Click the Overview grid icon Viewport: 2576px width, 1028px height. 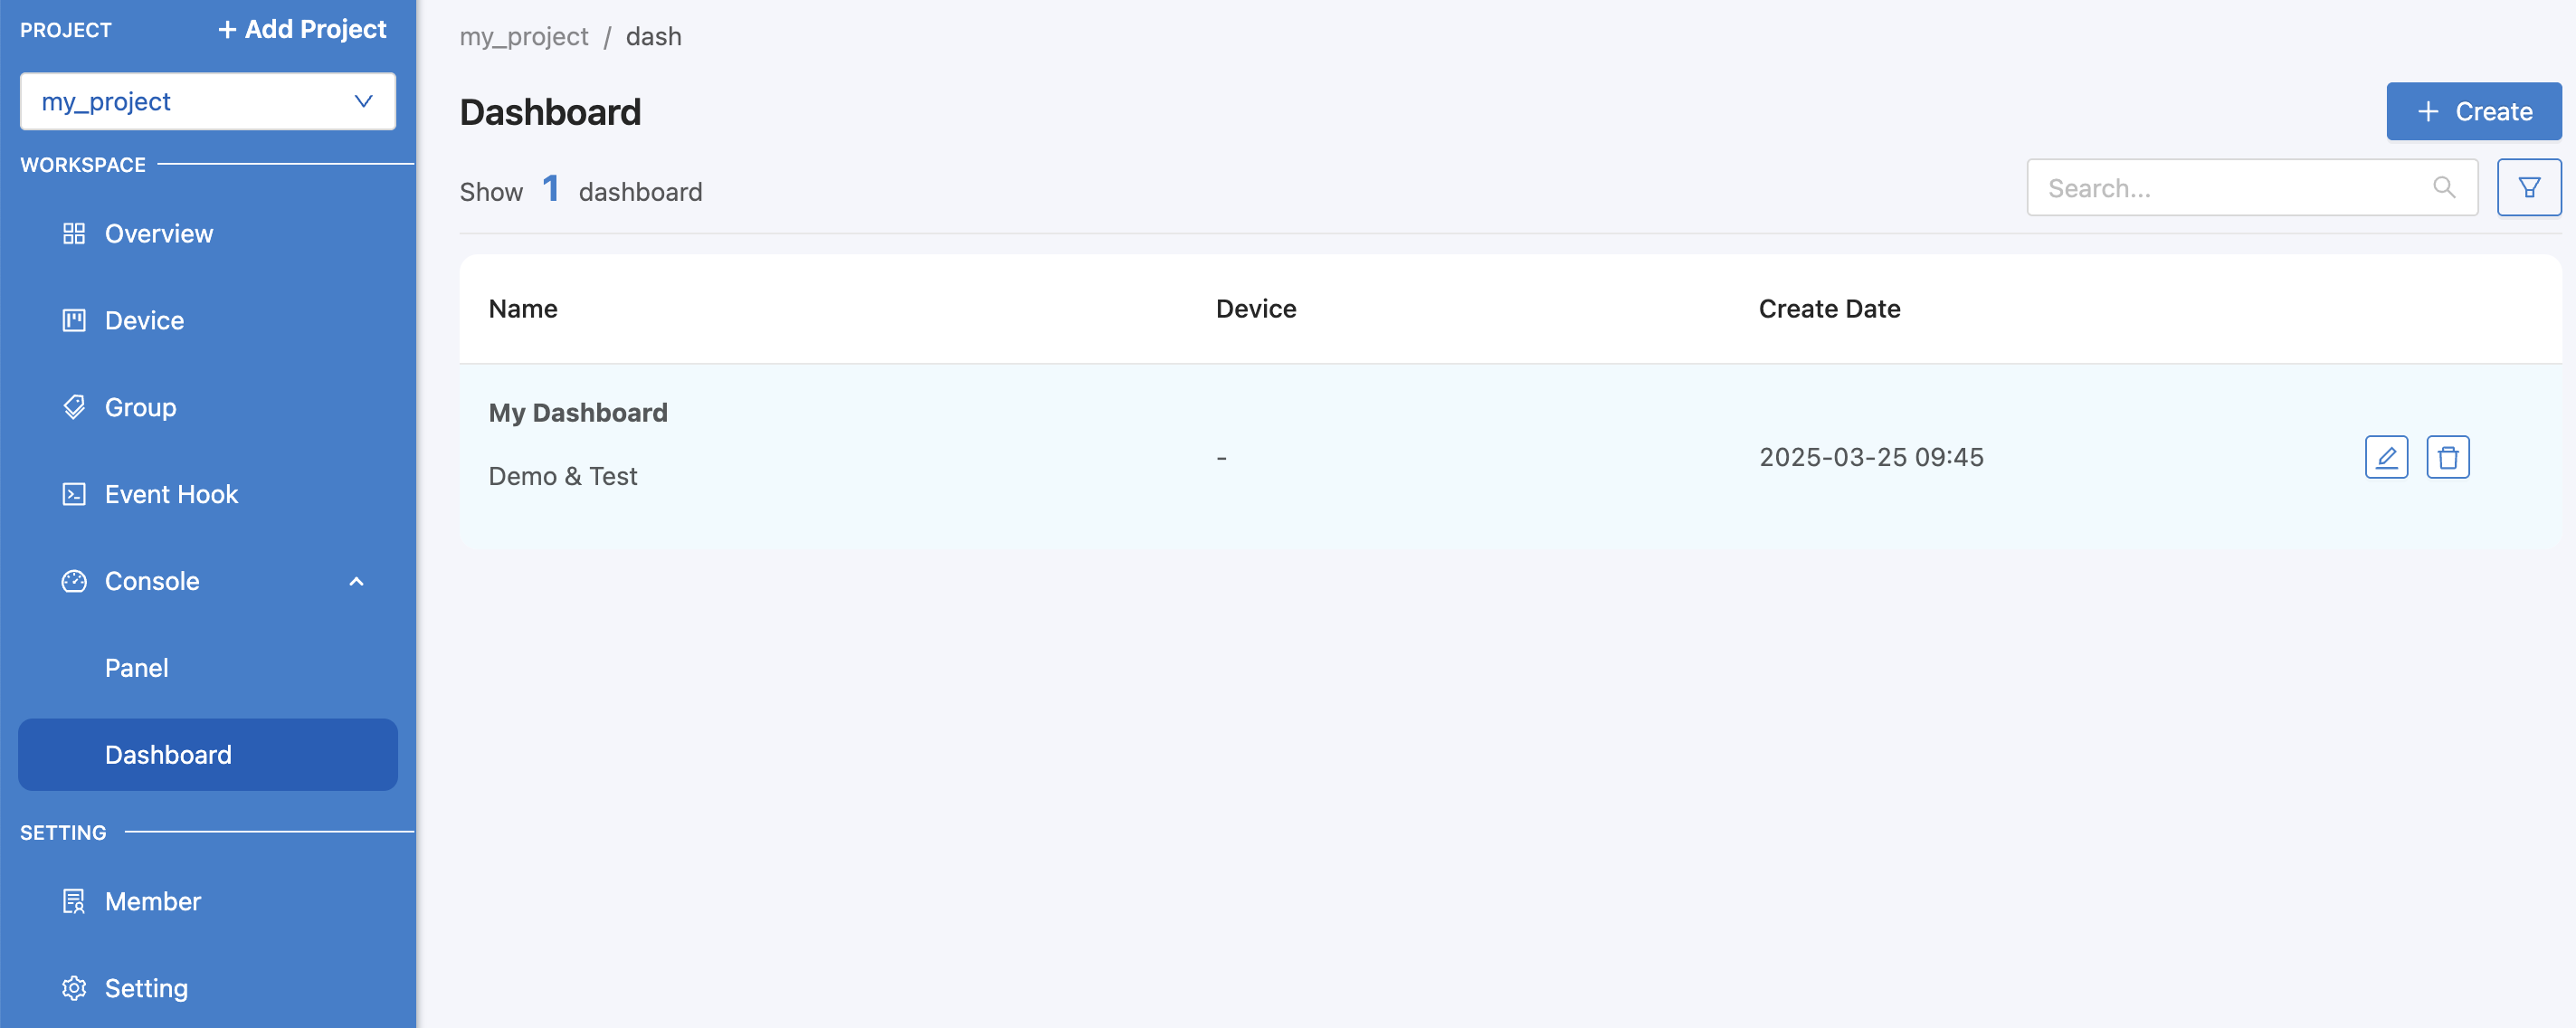click(74, 234)
